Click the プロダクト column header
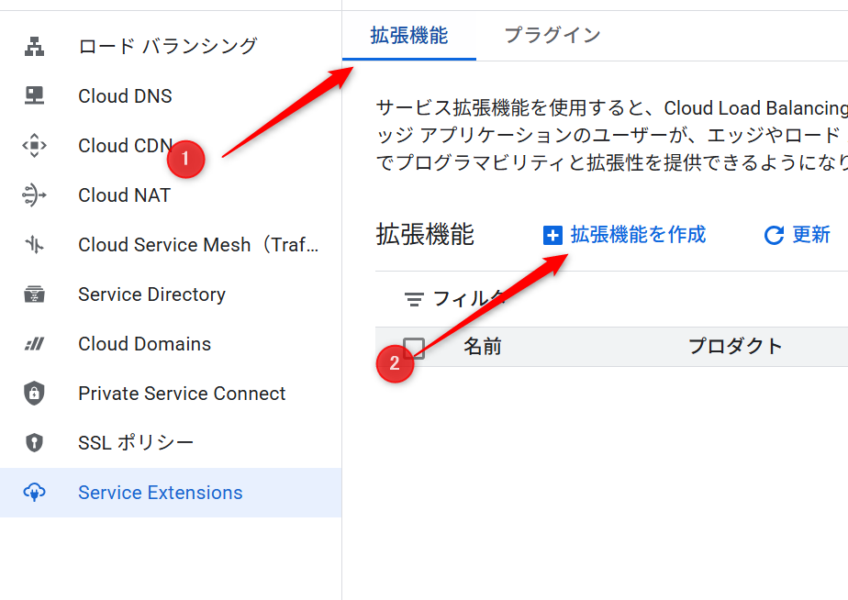This screenshot has height=600, width=848. [735, 347]
